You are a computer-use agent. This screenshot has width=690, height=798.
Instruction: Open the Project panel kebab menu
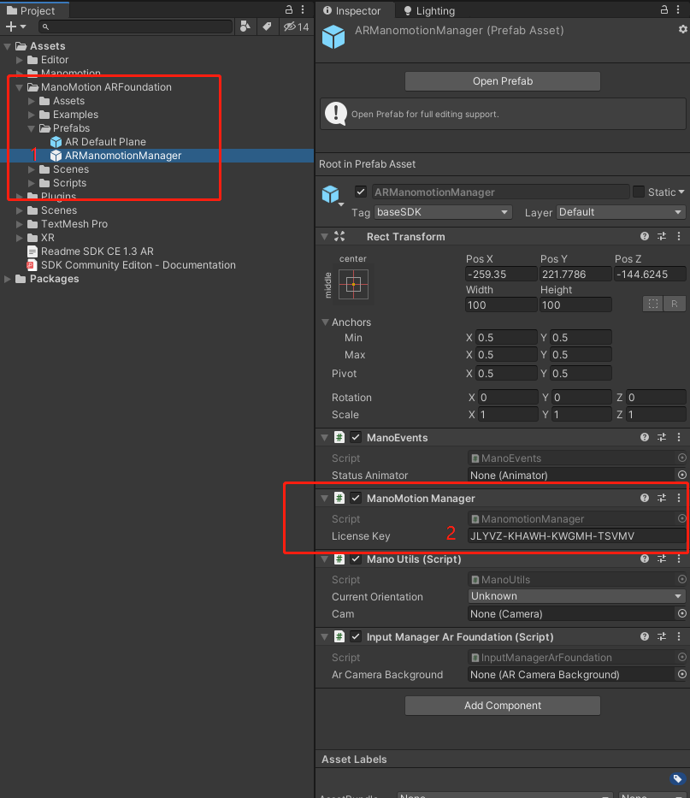(x=303, y=9)
